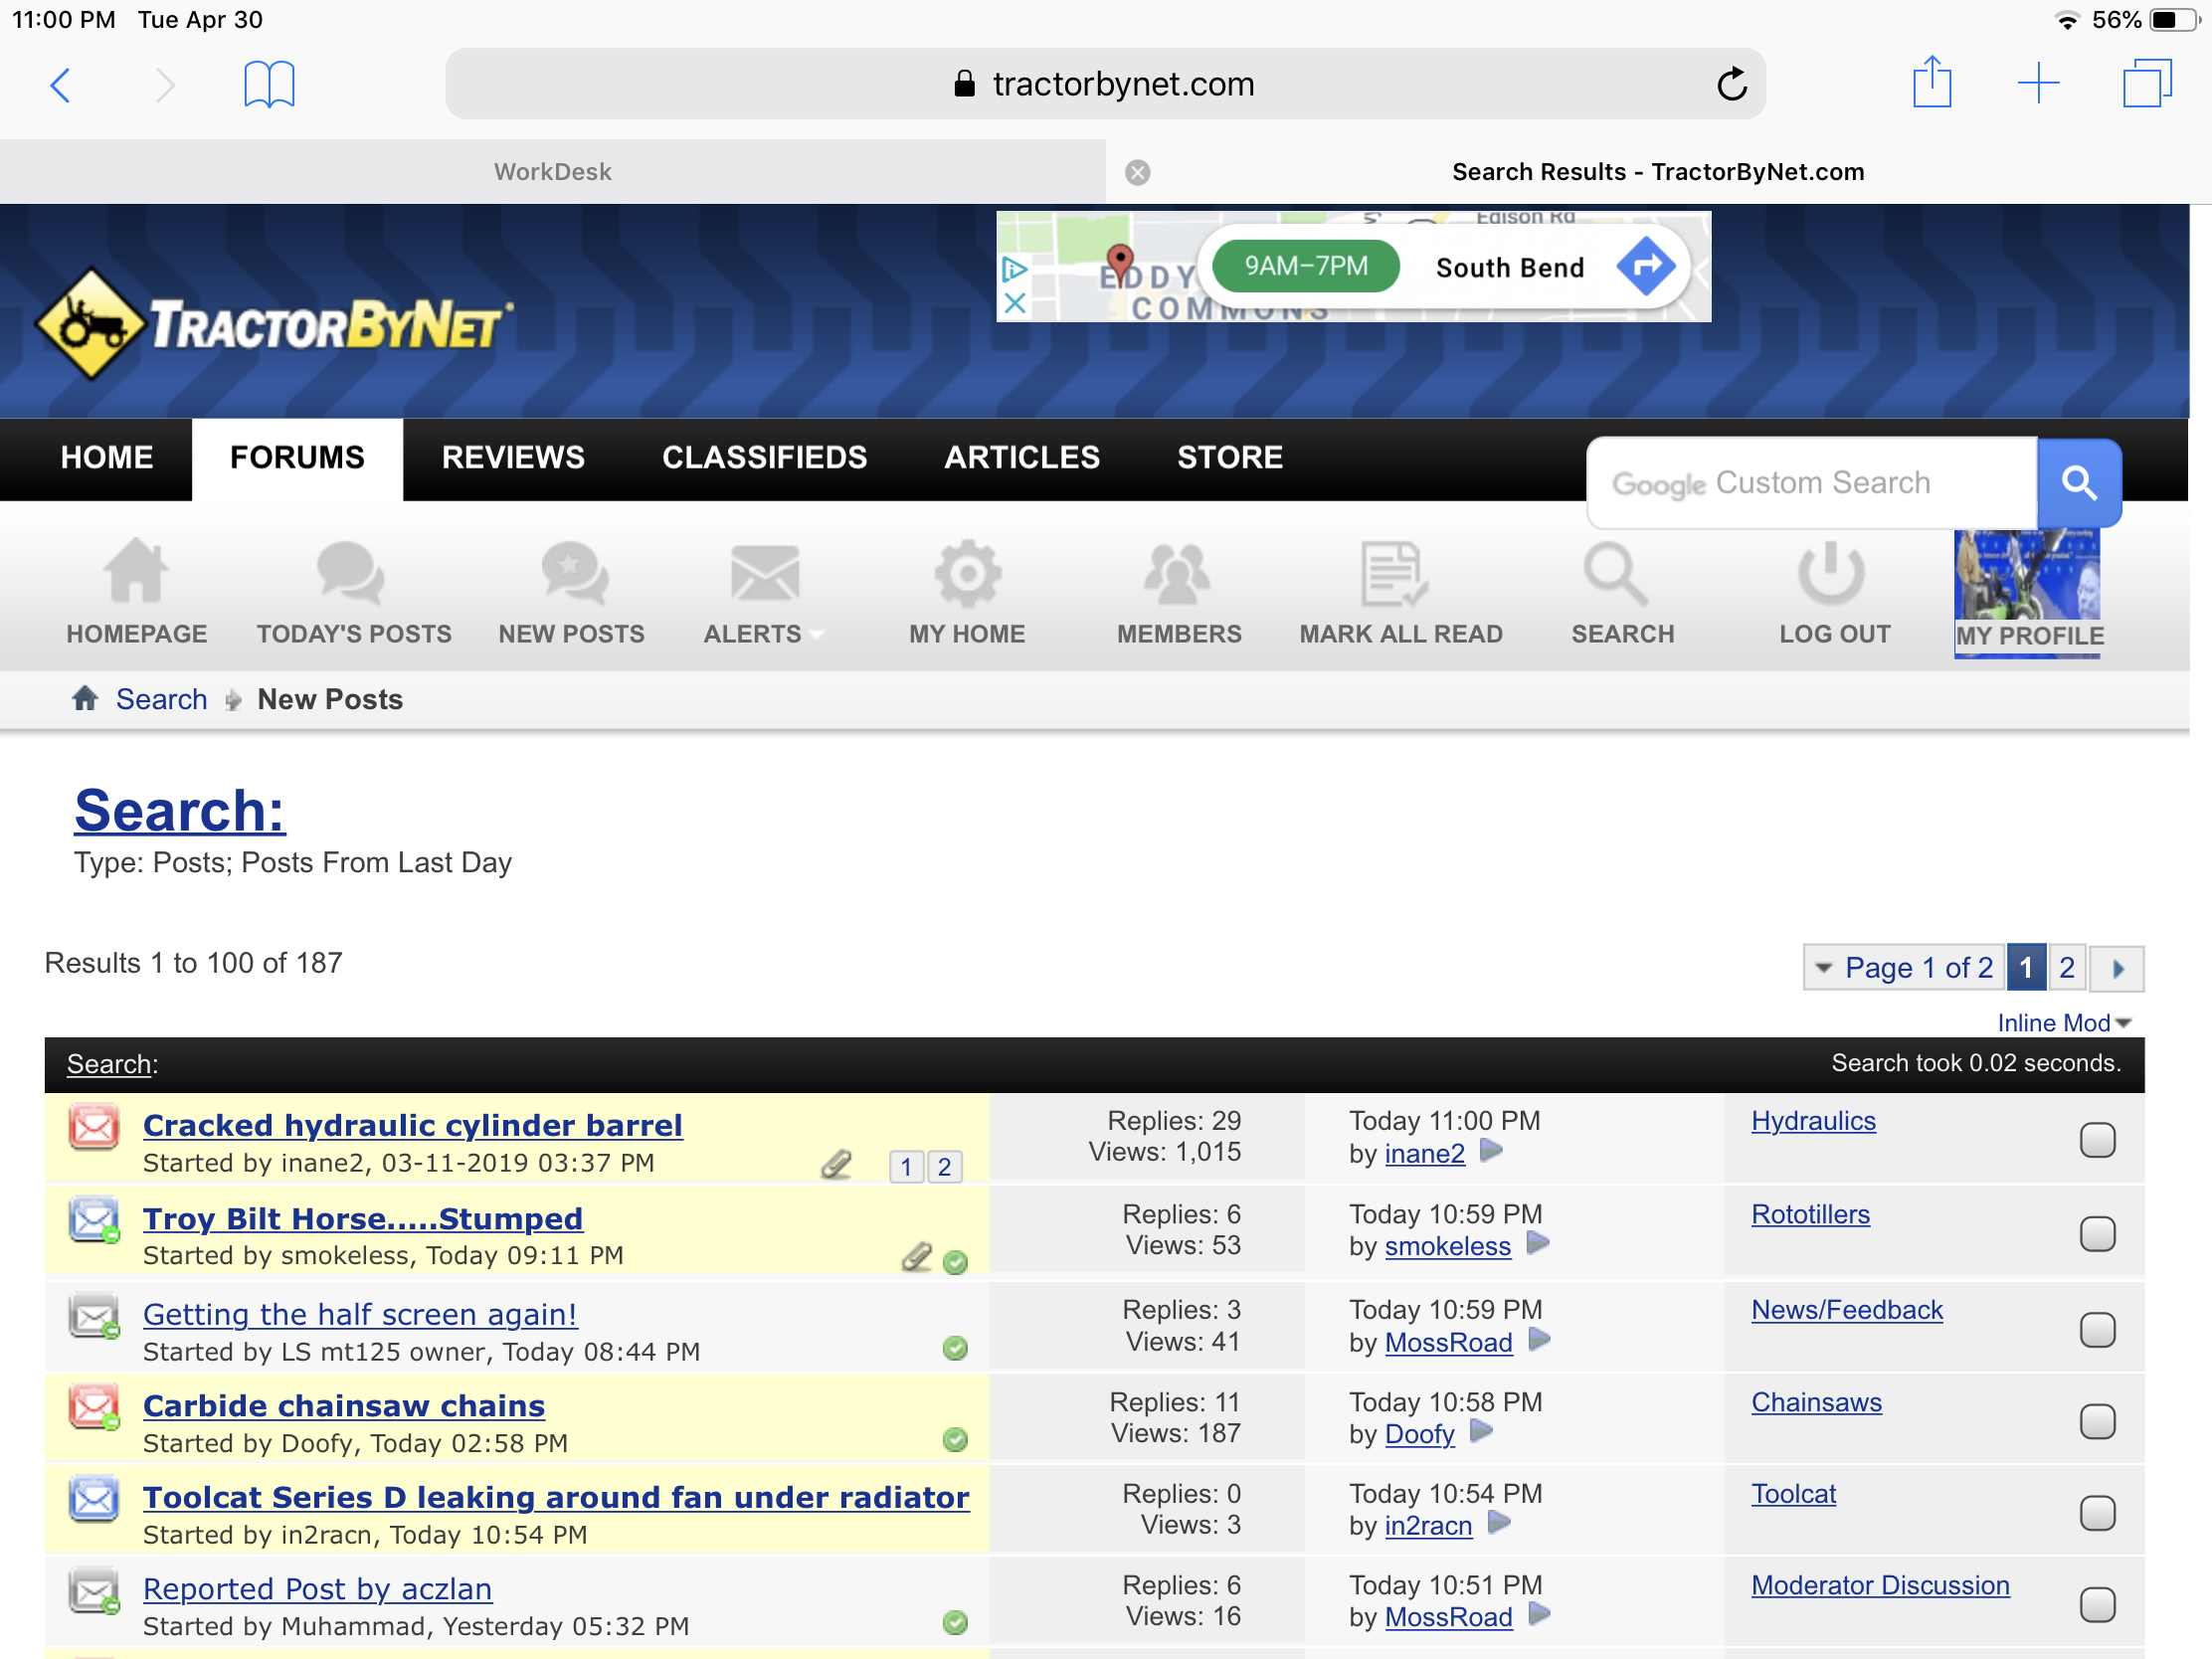The width and height of the screenshot is (2212, 1659).
Task: Check the Cracked hydraulic cylinder barrel checkbox
Action: click(2096, 1140)
